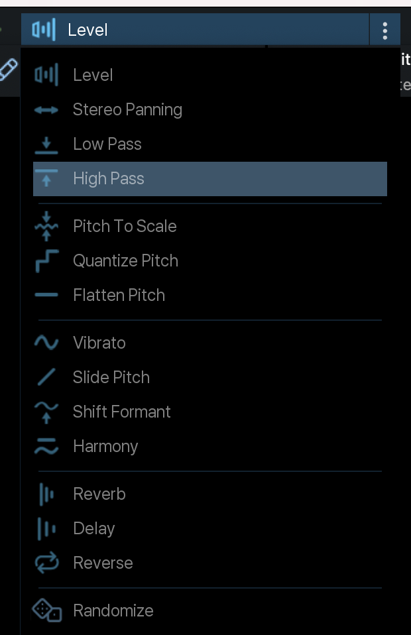Click the Vibrato wave icon
This screenshot has height=635, width=411.
point(46,343)
